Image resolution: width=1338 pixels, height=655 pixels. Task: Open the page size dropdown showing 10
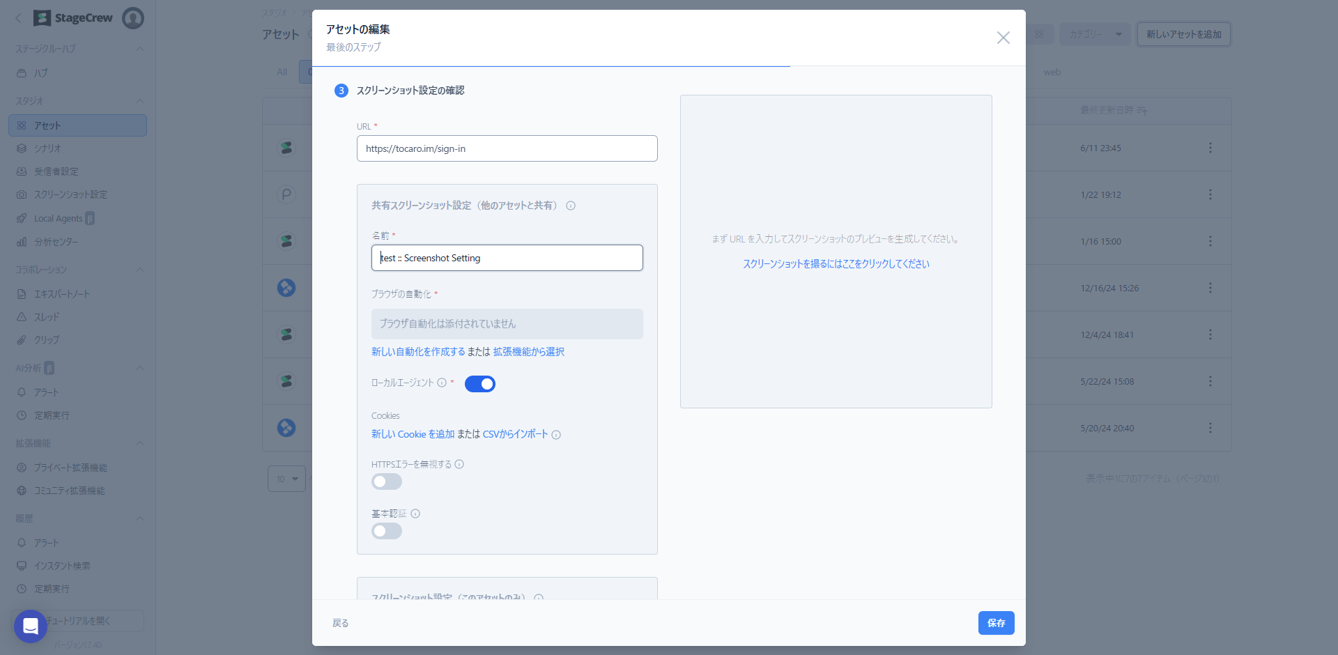click(x=286, y=479)
